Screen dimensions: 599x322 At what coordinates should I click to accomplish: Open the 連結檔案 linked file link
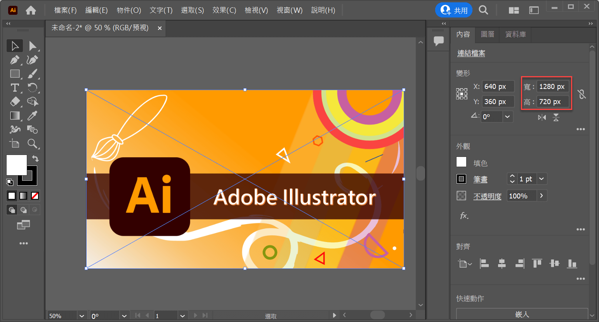(x=471, y=54)
